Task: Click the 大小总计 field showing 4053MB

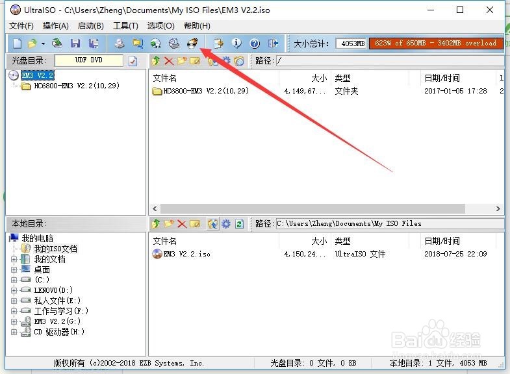Action: pos(351,44)
